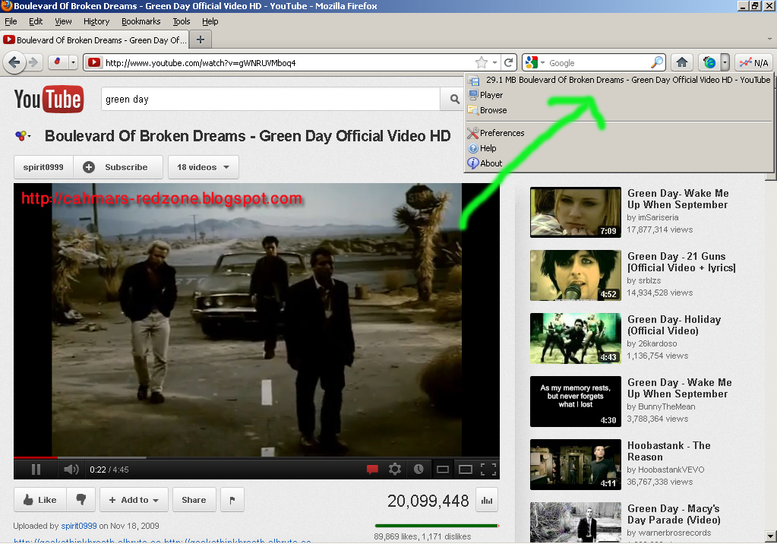Seek in the video progress bar

[256, 457]
